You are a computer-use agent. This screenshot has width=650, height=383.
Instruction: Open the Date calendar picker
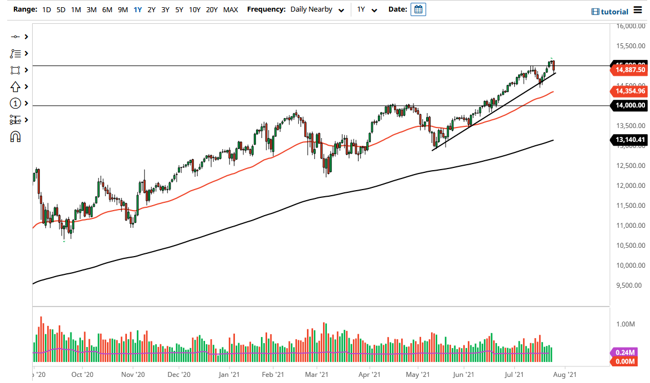[x=418, y=9]
